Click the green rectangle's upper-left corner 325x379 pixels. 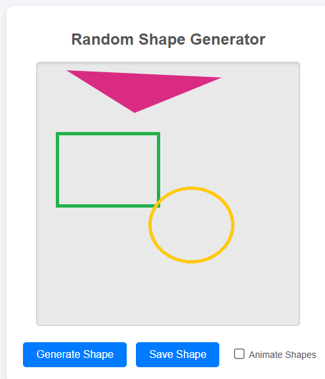click(58, 133)
